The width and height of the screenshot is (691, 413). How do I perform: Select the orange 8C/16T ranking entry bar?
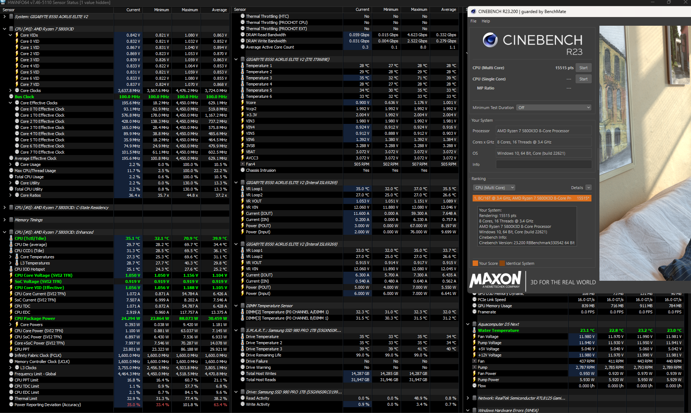pos(532,198)
